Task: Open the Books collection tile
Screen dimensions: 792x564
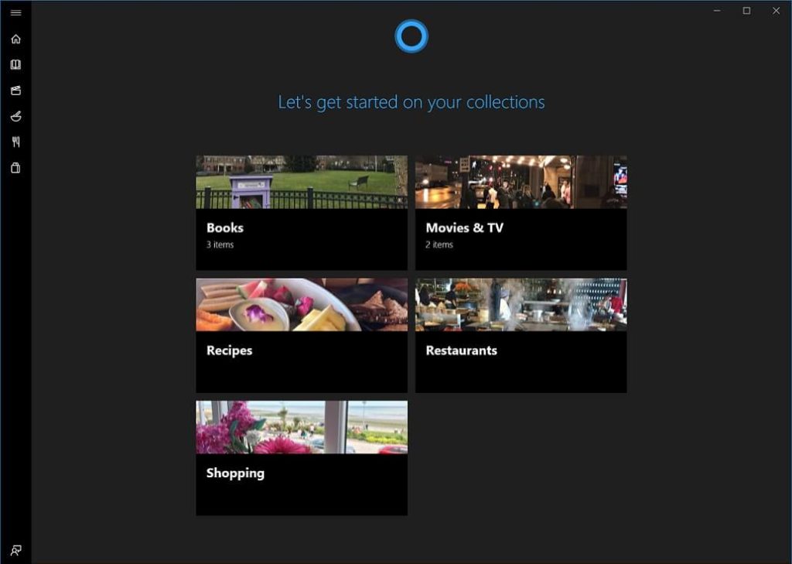Action: [301, 210]
